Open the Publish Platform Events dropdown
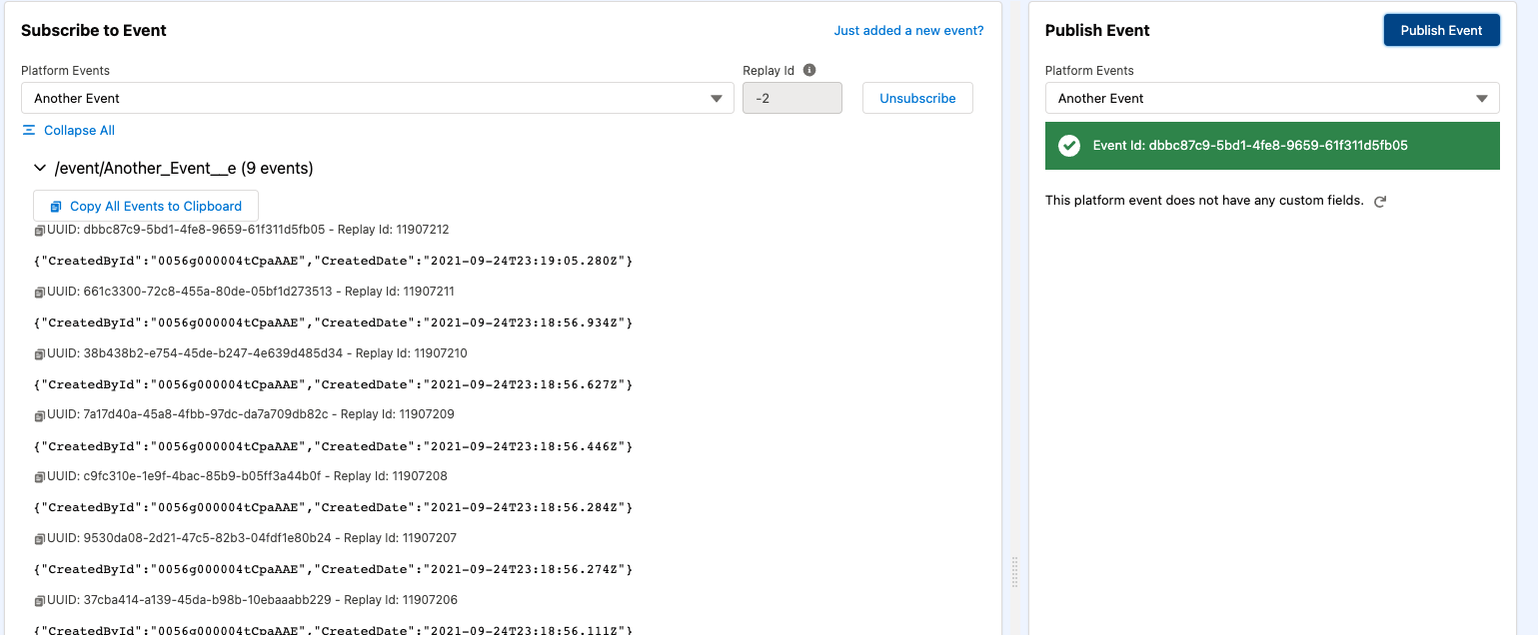Image resolution: width=1538 pixels, height=635 pixels. pyautogui.click(x=1272, y=98)
